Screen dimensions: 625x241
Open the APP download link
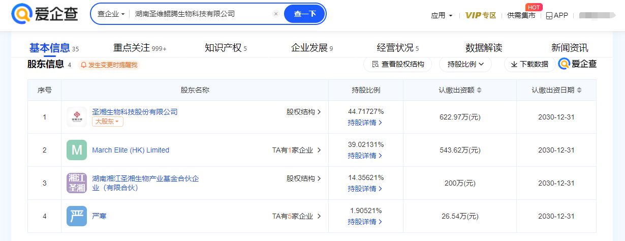[557, 15]
